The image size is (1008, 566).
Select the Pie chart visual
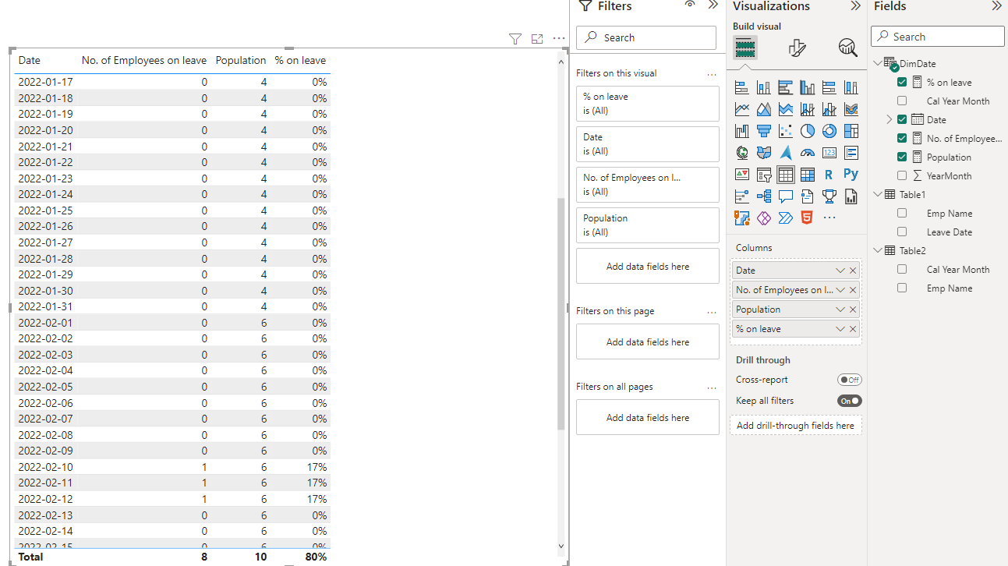pos(808,131)
